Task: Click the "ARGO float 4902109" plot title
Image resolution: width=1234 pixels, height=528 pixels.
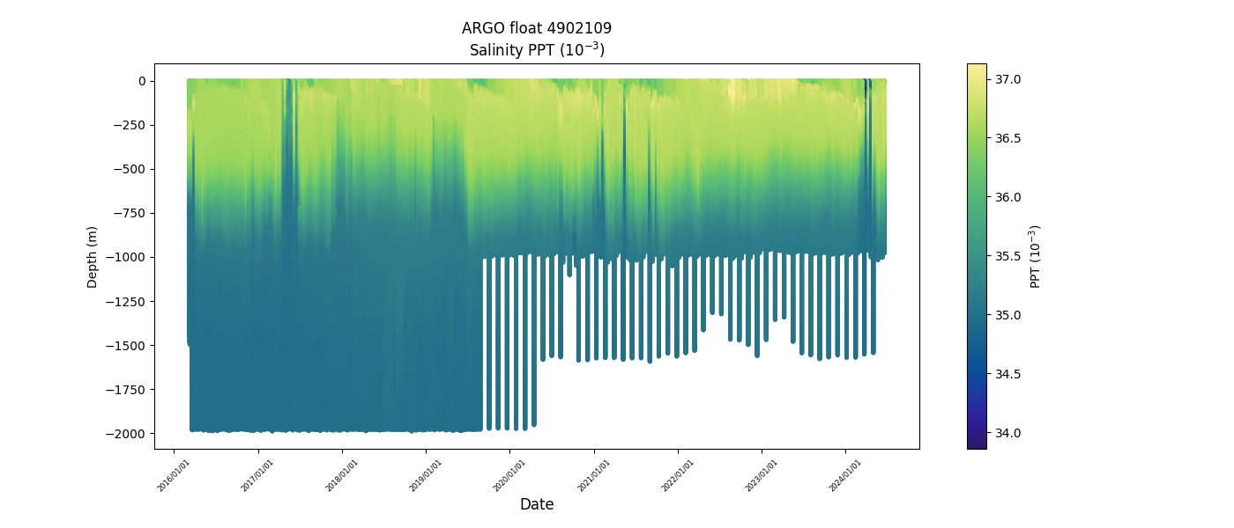Action: (x=536, y=28)
